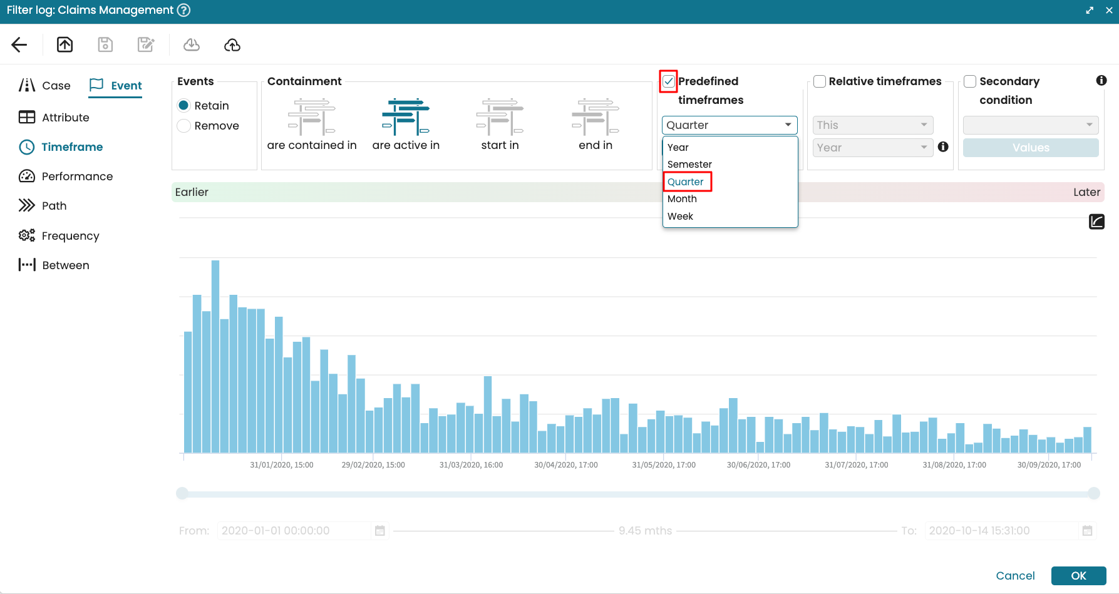Open the Performance filter section
Image resolution: width=1119 pixels, height=594 pixels.
click(x=77, y=177)
